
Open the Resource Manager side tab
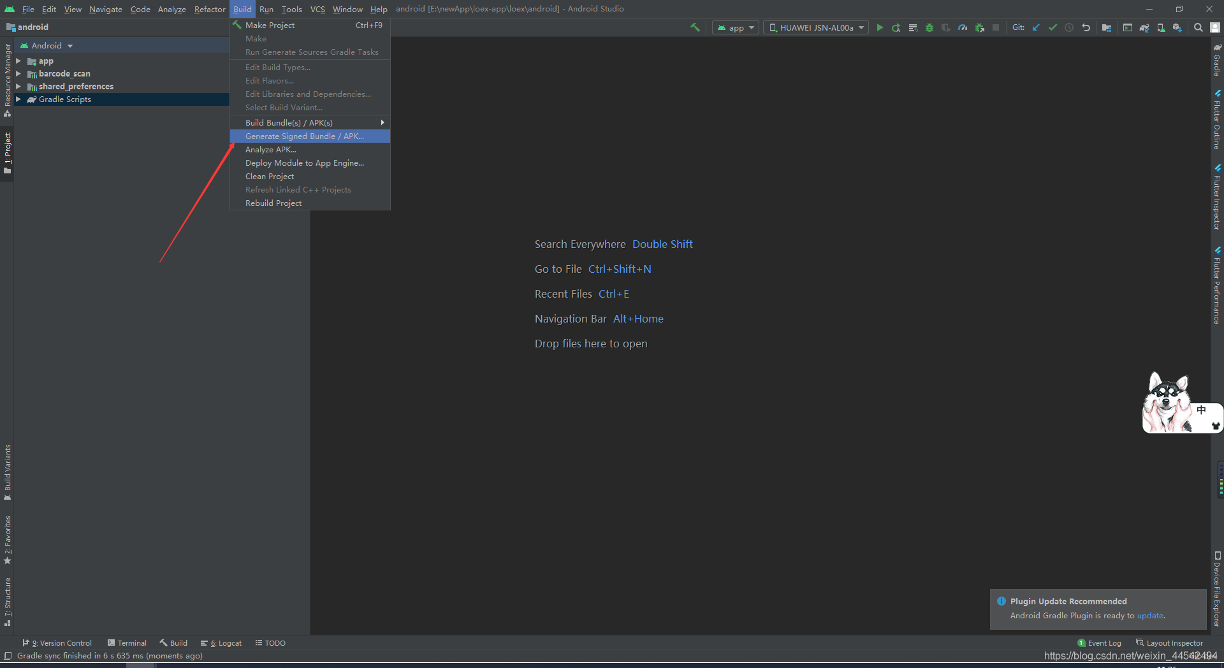point(8,80)
